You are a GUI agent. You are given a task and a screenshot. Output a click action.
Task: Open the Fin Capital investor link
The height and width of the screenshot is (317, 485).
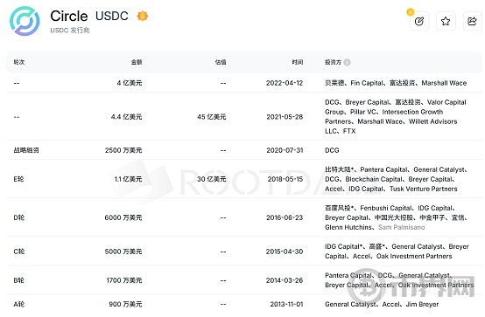coord(367,83)
